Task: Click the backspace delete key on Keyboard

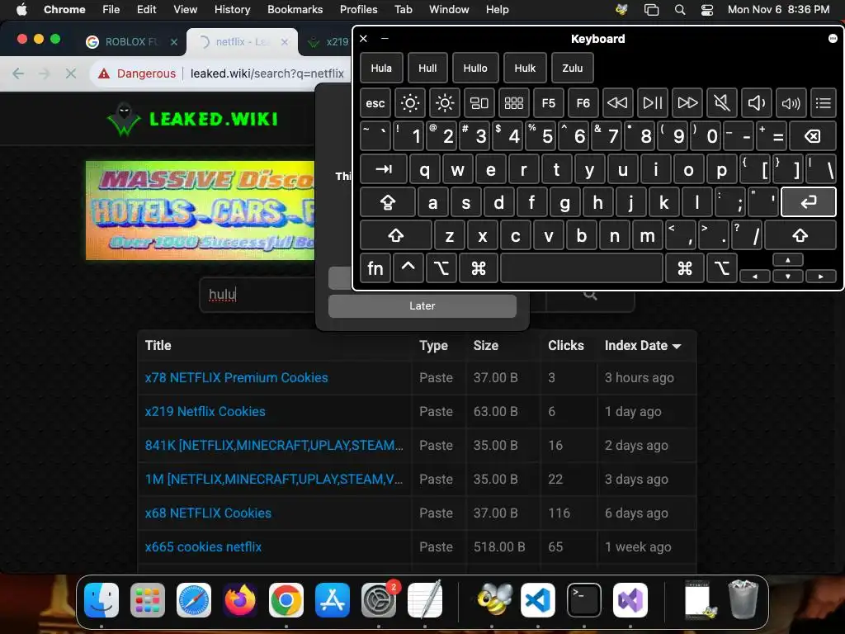Action: click(813, 136)
